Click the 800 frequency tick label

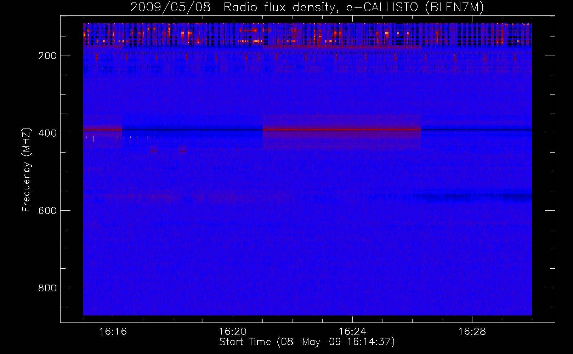pos(47,288)
